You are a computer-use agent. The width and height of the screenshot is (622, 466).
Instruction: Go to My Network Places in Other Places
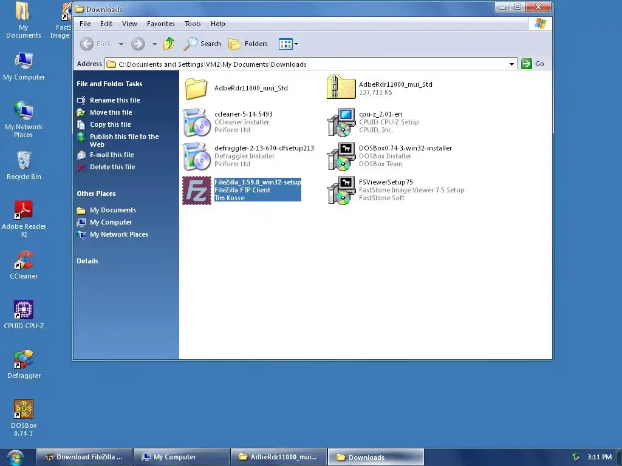tap(118, 234)
